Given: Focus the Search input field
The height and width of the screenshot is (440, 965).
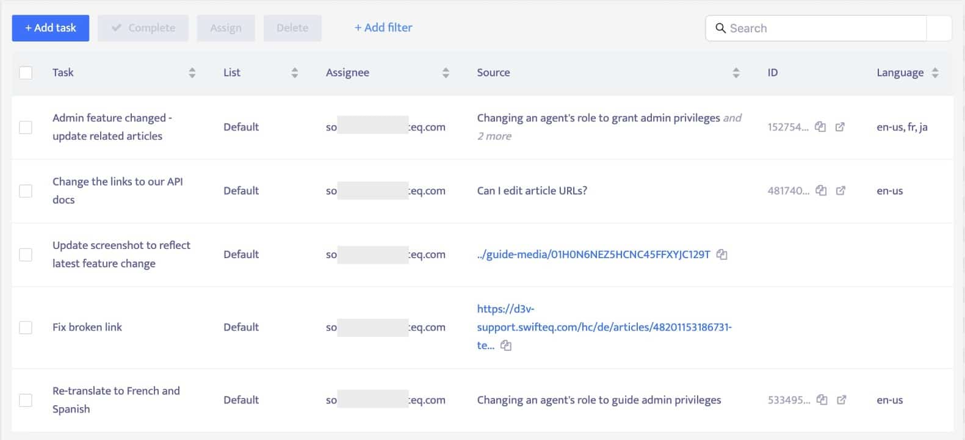Looking at the screenshot, I should click(816, 28).
